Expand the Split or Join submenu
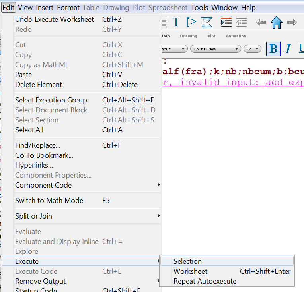Screen dimensions: 304x292 (x=87, y=216)
